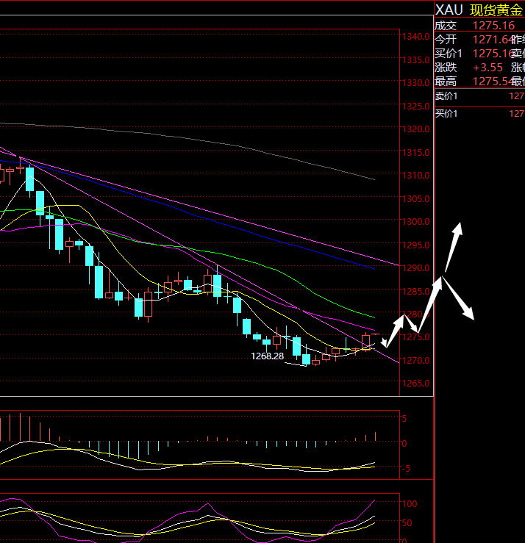Select the 成交 price value 1275.16
The width and height of the screenshot is (525, 543).
(x=493, y=26)
